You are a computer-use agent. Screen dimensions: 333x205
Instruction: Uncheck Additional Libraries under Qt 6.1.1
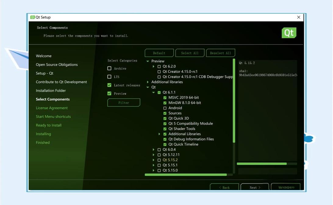pos(165,134)
